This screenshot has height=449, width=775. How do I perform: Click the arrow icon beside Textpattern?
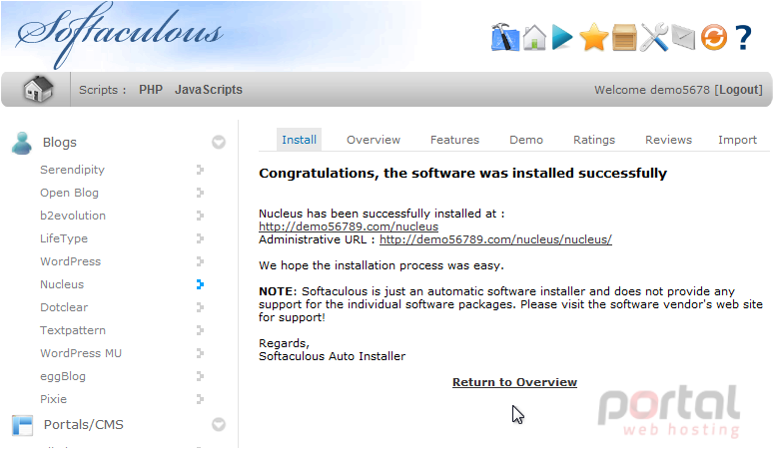200,330
